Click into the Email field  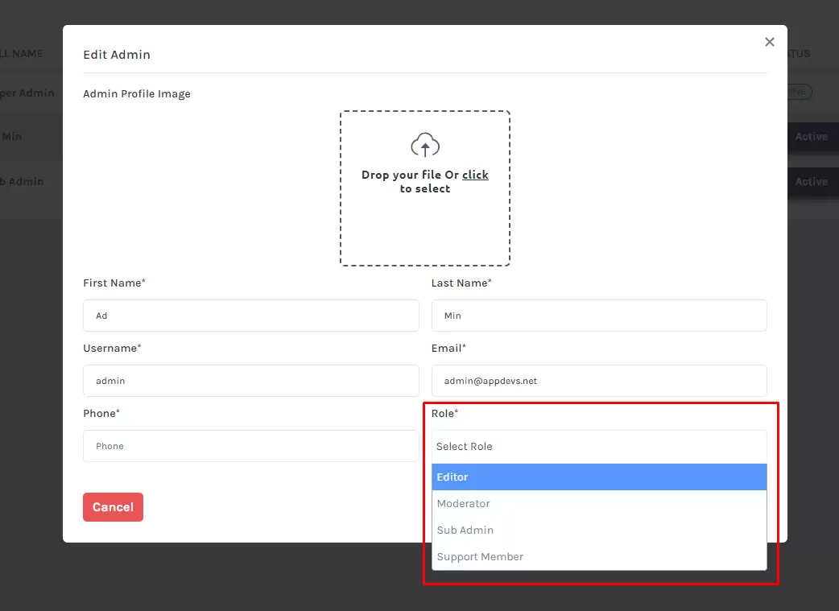[599, 381]
